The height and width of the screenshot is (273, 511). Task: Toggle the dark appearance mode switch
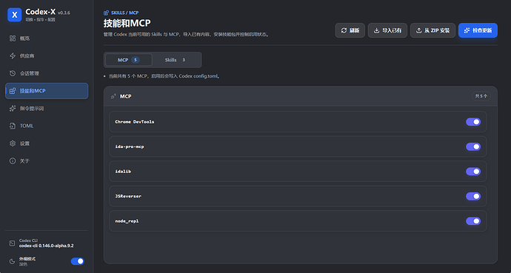coord(77,261)
